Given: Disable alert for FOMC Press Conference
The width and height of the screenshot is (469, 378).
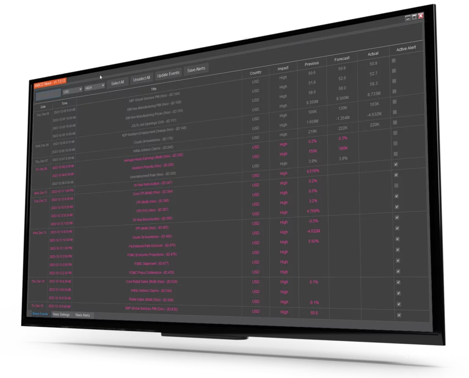Looking at the screenshot, I should [x=398, y=271].
